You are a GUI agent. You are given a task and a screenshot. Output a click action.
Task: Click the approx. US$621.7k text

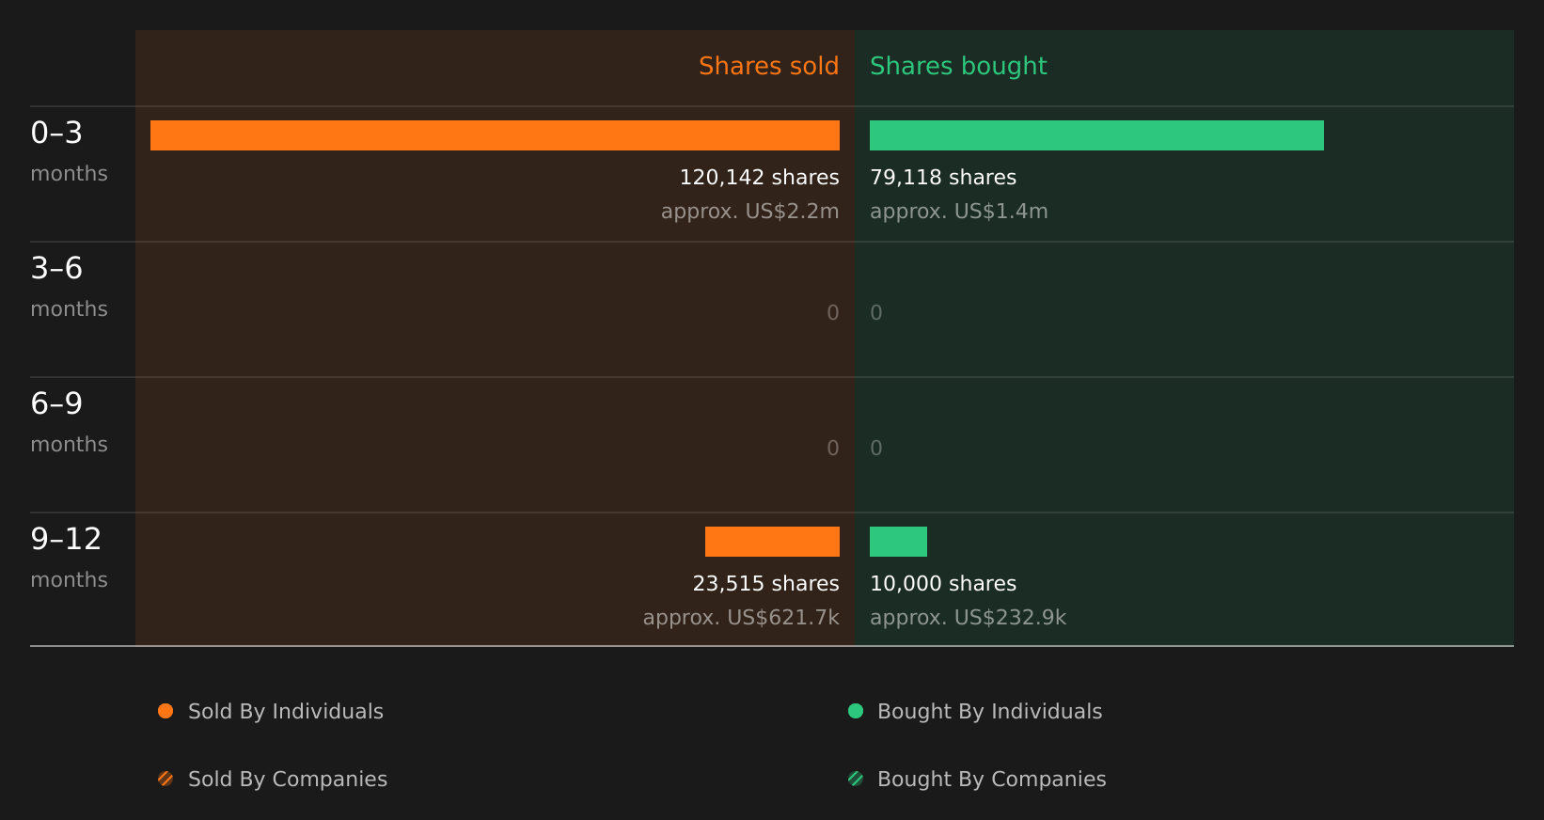[x=741, y=618]
